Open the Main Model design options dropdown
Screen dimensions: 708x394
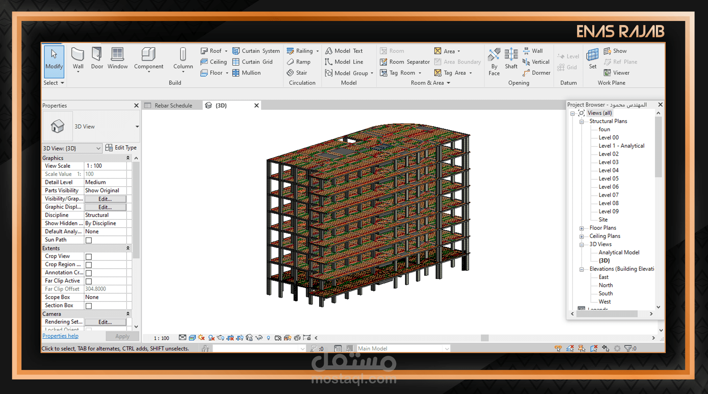(447, 349)
